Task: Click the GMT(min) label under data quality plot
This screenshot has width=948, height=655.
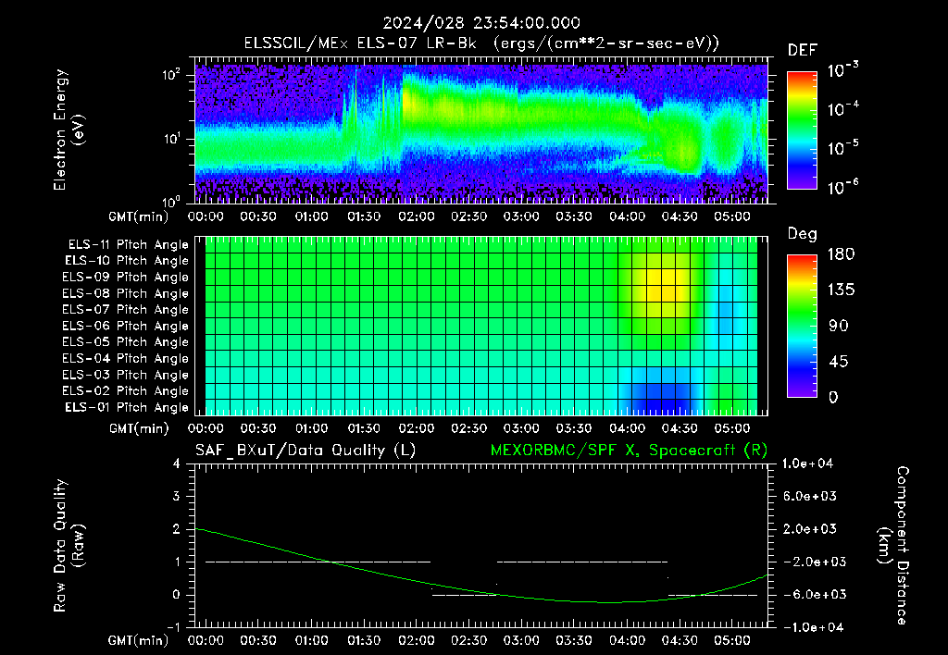Action: pos(139,641)
